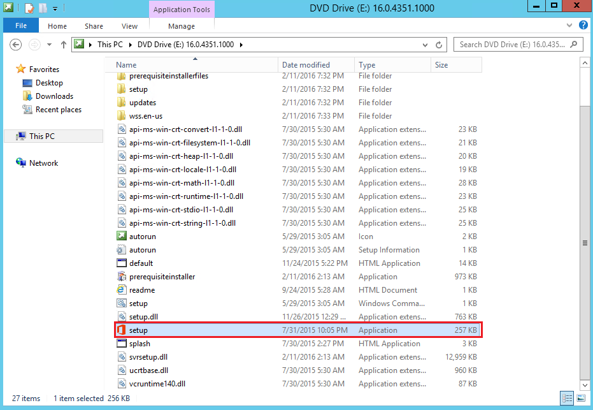Select the readme HTML Document icon

tap(122, 290)
